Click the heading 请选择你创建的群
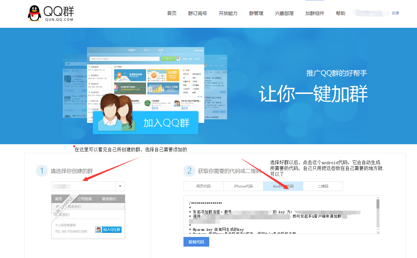The width and height of the screenshot is (417, 258). click(72, 171)
